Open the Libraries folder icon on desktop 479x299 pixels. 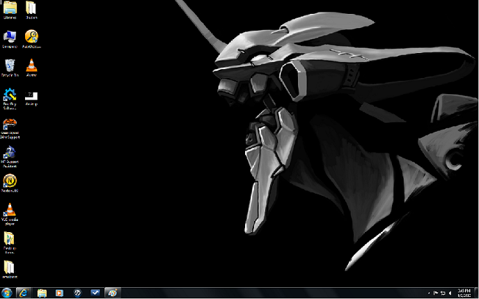click(10, 10)
